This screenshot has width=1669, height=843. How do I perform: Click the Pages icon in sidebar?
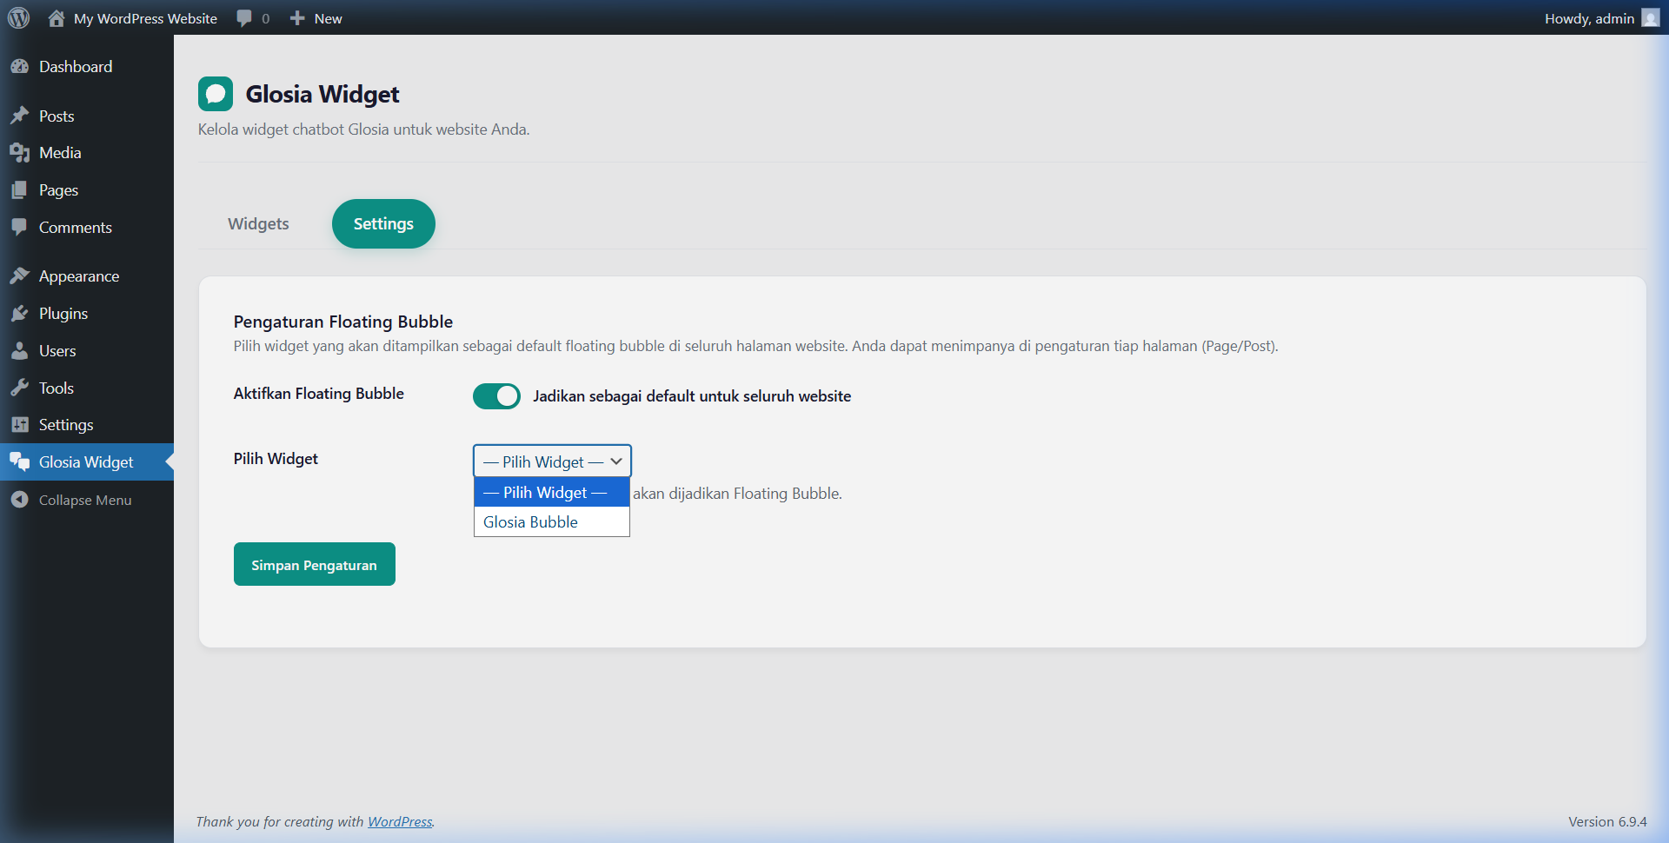[x=19, y=190]
